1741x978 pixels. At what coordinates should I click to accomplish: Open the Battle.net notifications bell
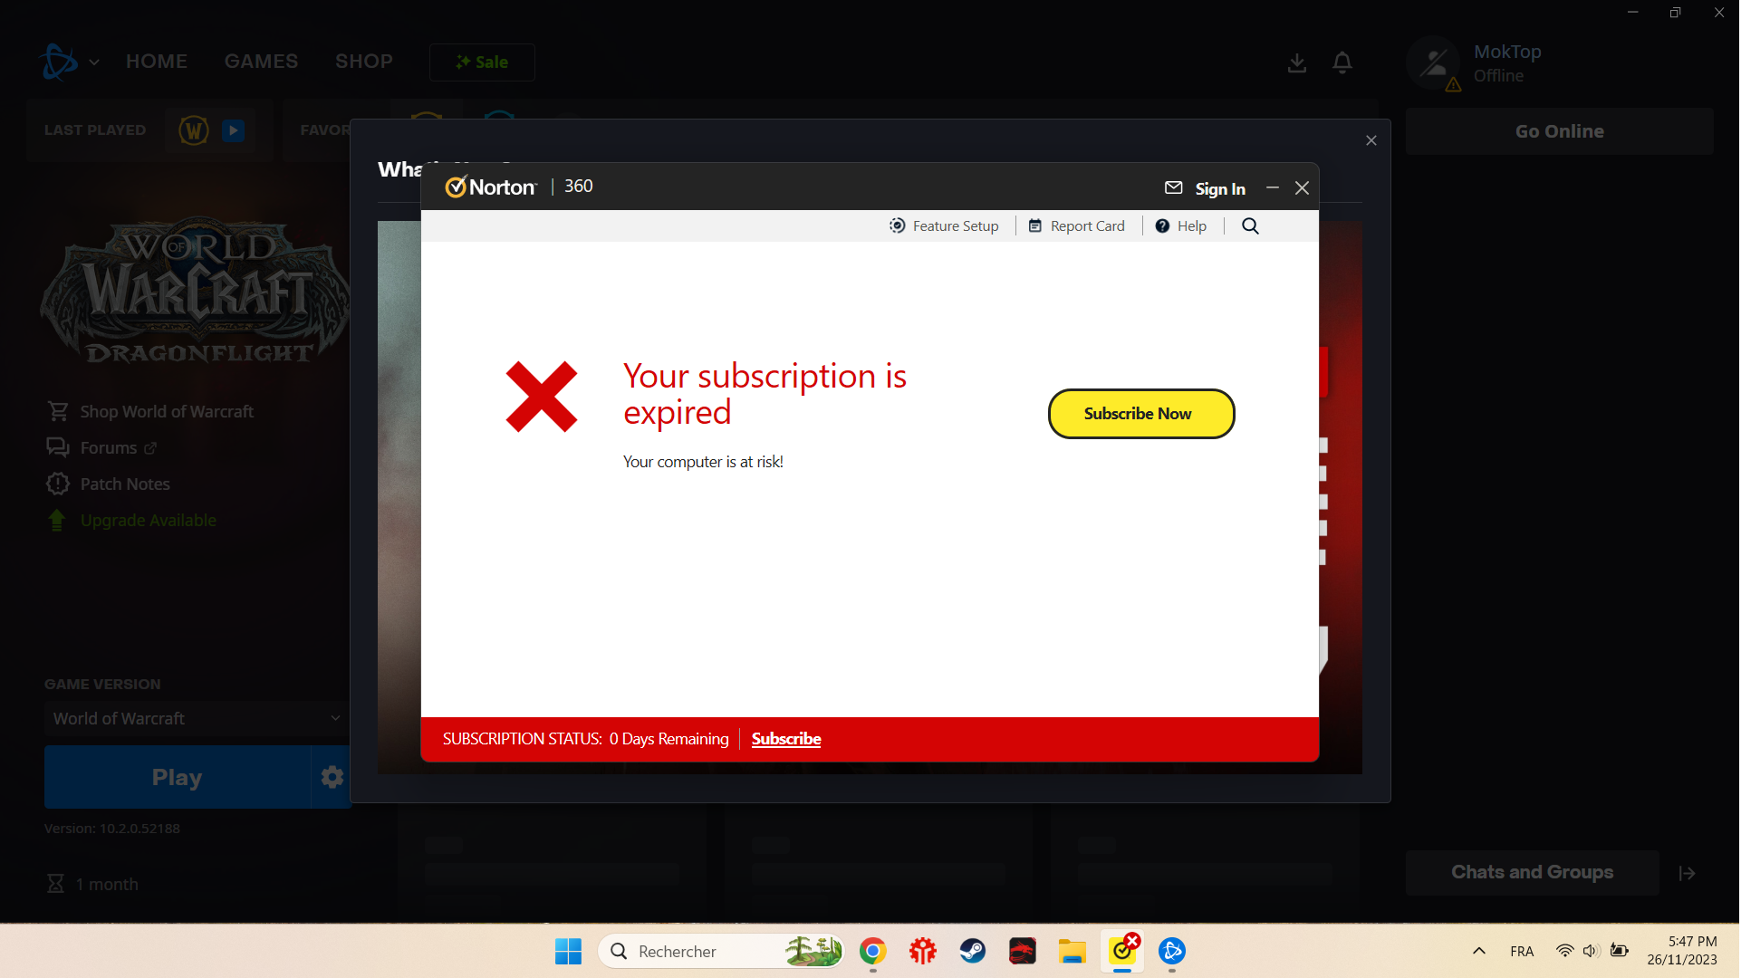pyautogui.click(x=1342, y=62)
